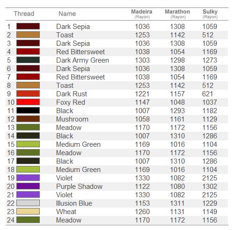Click the Dark Rust swatch in row 9
Viewport: 234px width, 230px height.
click(x=28, y=93)
